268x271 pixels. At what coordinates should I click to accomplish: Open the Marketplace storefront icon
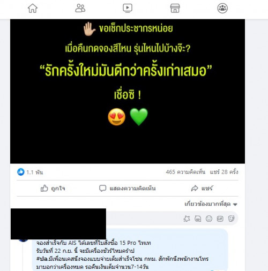175,8
